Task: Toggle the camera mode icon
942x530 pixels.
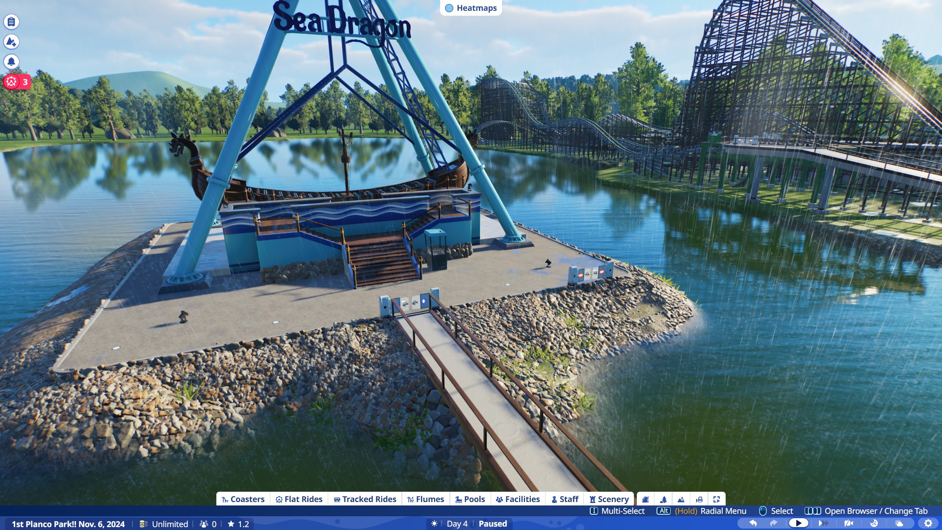Action: pos(849,523)
